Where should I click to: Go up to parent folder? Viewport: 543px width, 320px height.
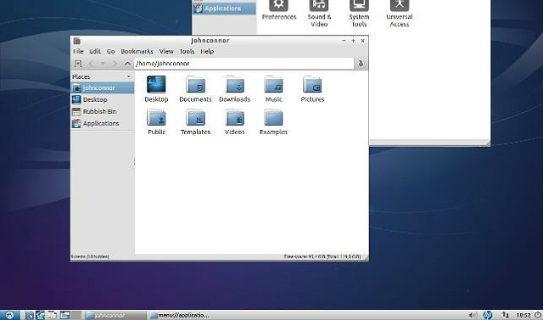[127, 64]
